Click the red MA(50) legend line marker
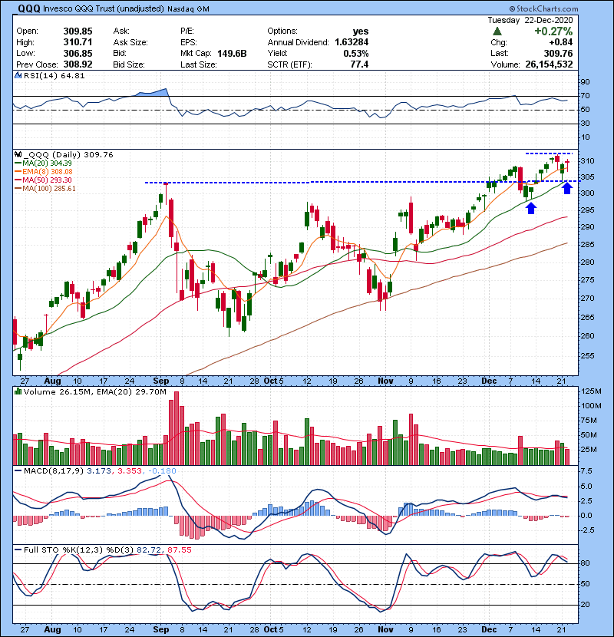 pos(18,180)
